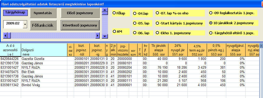Click the 0,5% pénzb.eg.j. header

[216, 50]
